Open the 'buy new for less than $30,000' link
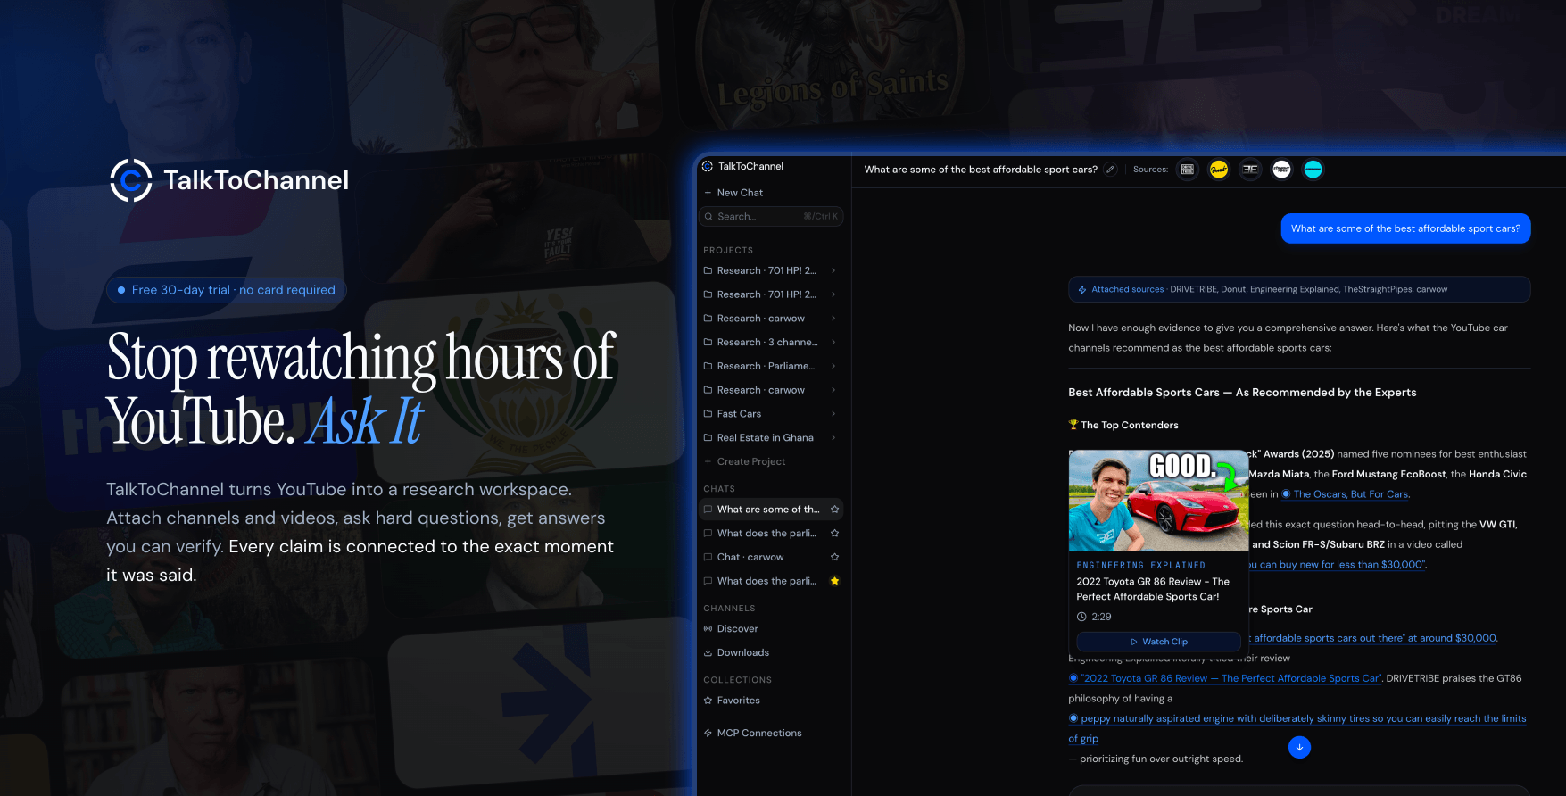Viewport: 1566px width, 796px height. tap(1337, 565)
